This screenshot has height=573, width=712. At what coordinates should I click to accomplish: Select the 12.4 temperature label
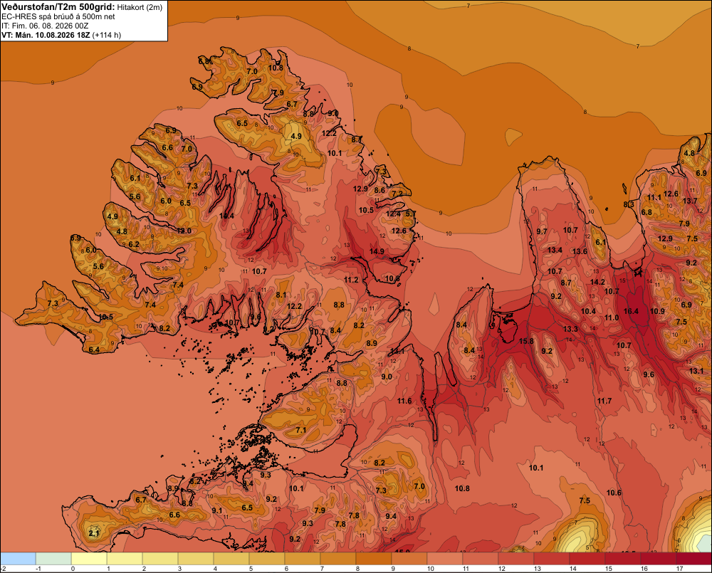coord(393,214)
